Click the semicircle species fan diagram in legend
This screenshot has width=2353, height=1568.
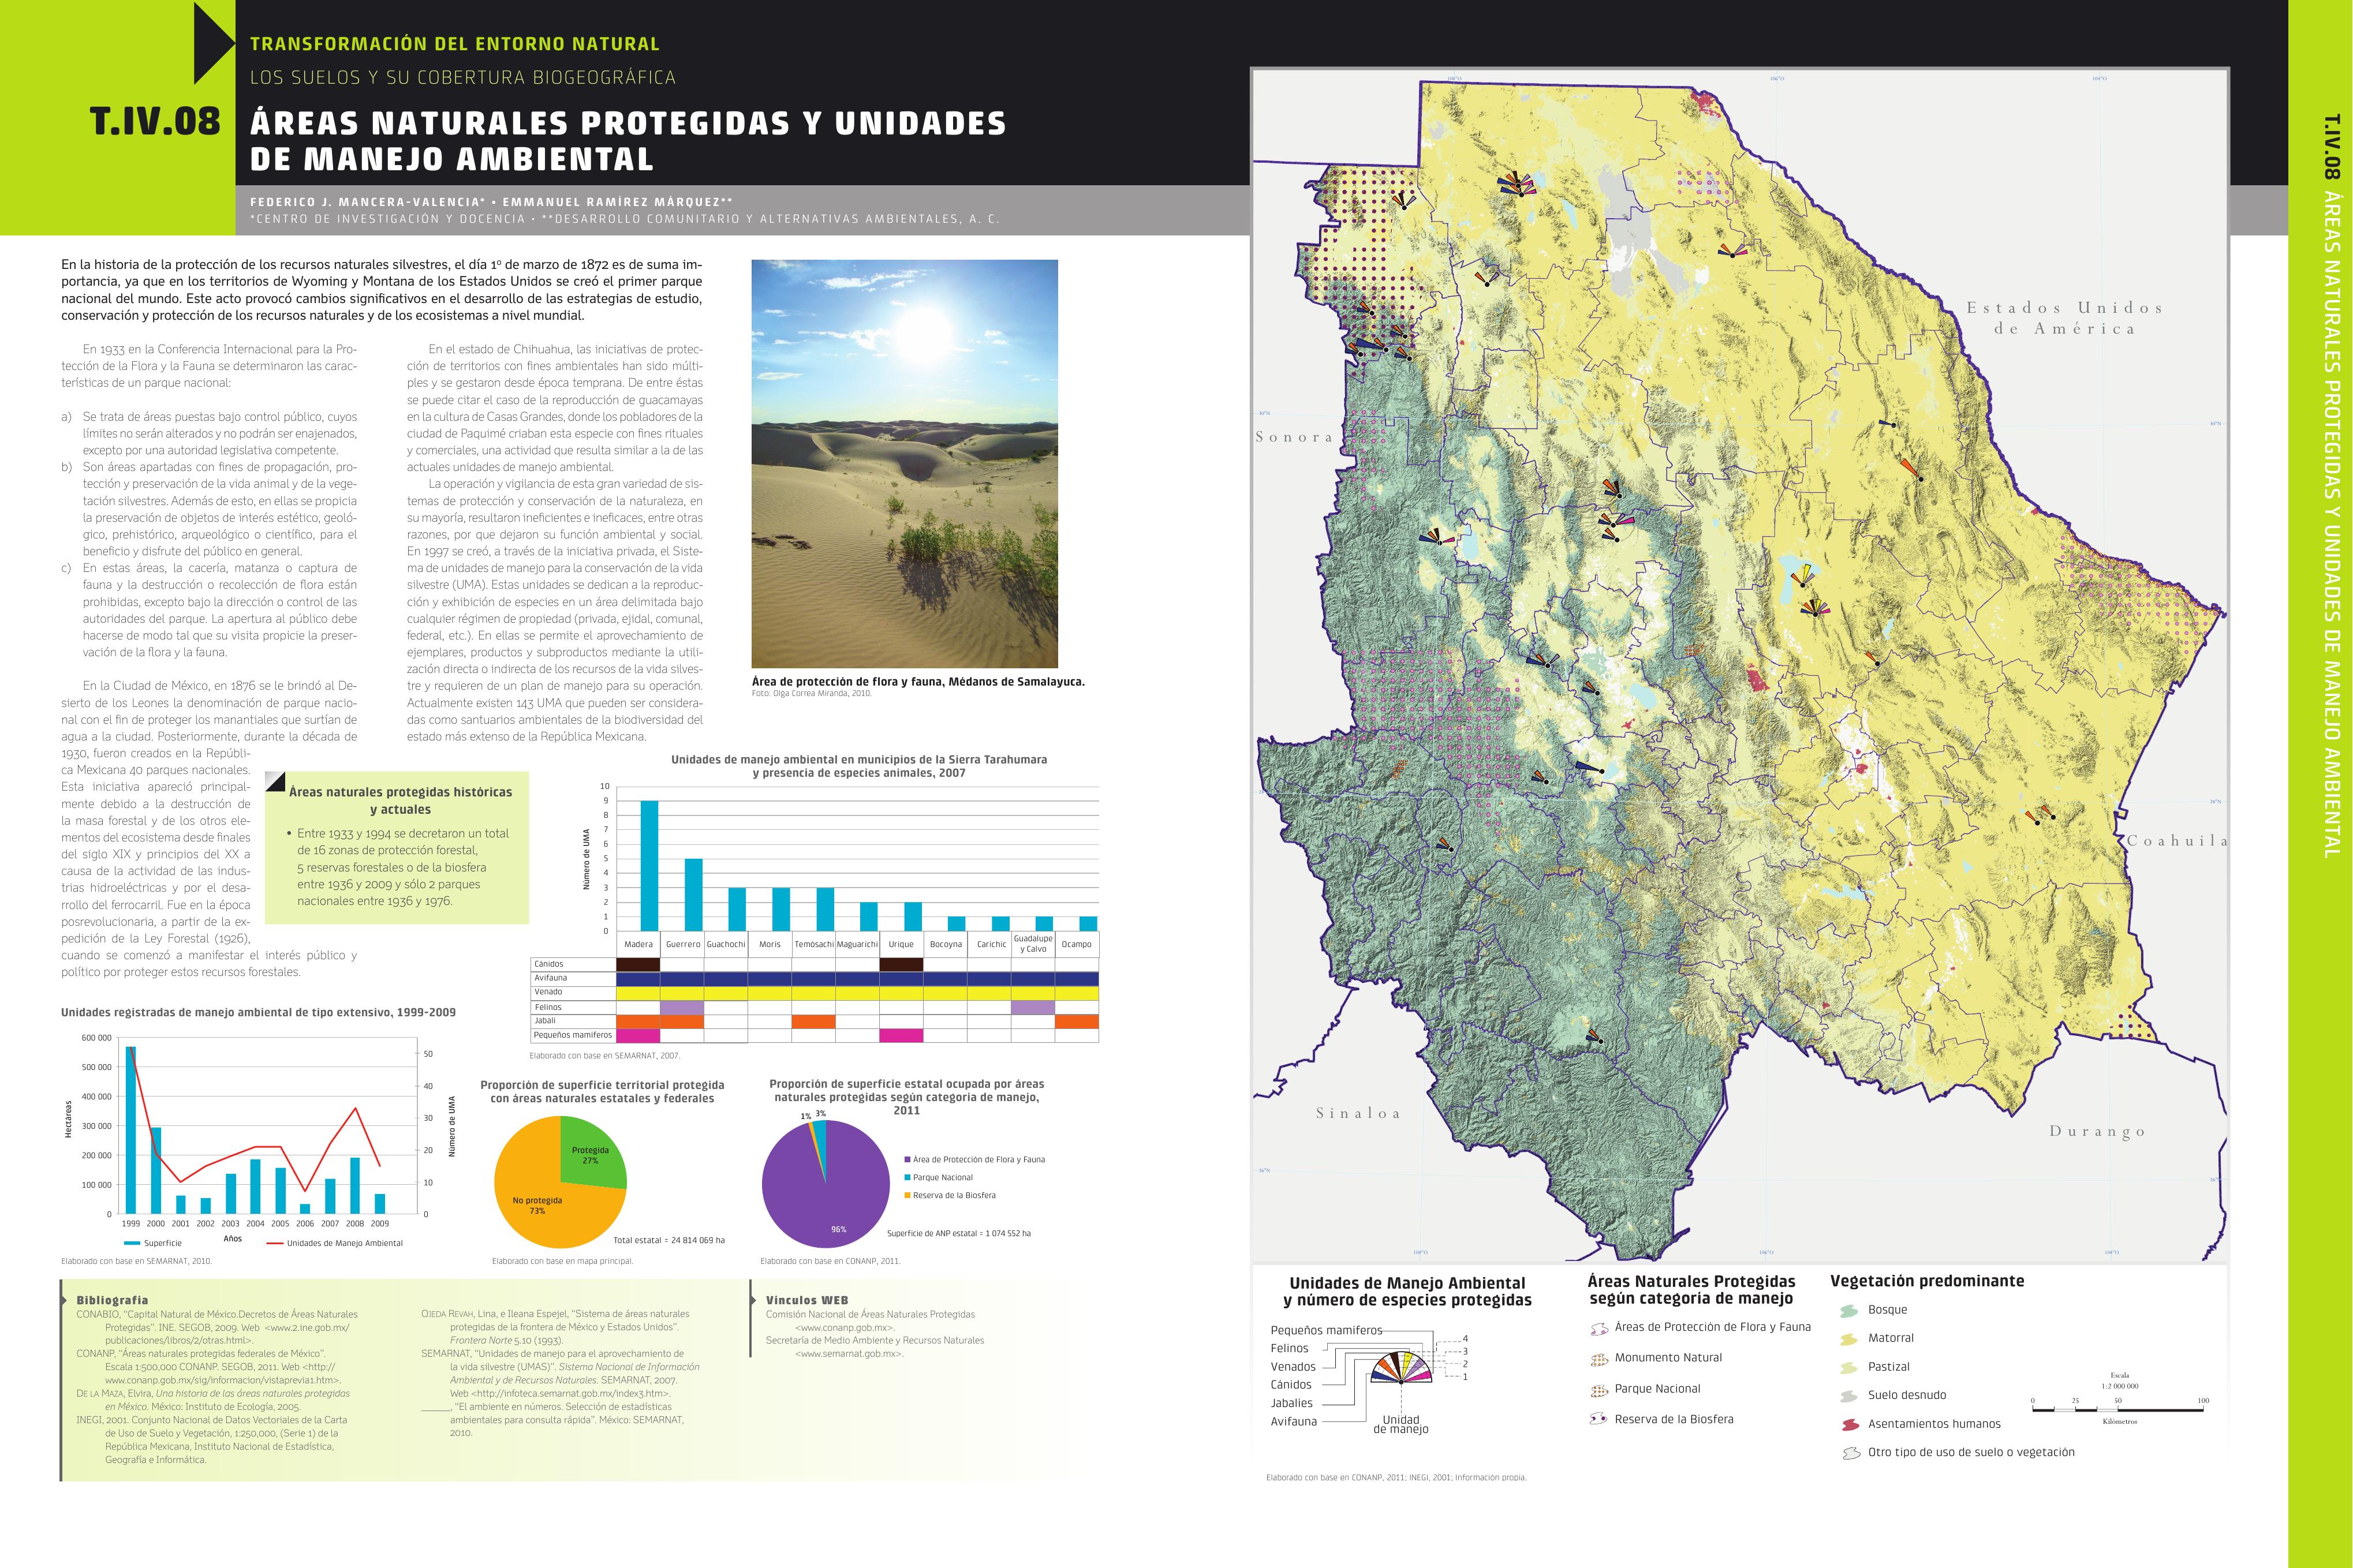[x=1403, y=1368]
